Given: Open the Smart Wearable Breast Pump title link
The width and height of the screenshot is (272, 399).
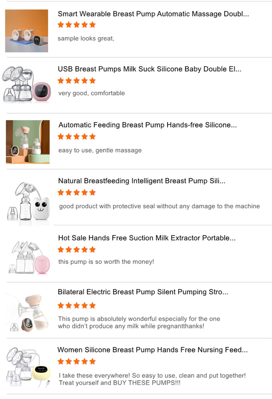Looking at the screenshot, I should point(153,14).
